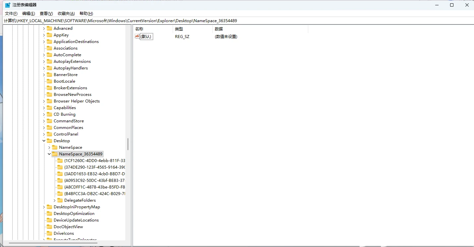Open the 收藏夹(A) menu

click(x=66, y=14)
